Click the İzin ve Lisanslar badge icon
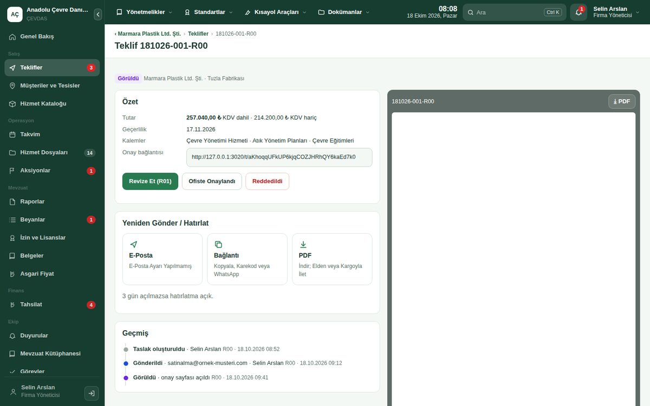This screenshot has width=650, height=406. [12, 238]
